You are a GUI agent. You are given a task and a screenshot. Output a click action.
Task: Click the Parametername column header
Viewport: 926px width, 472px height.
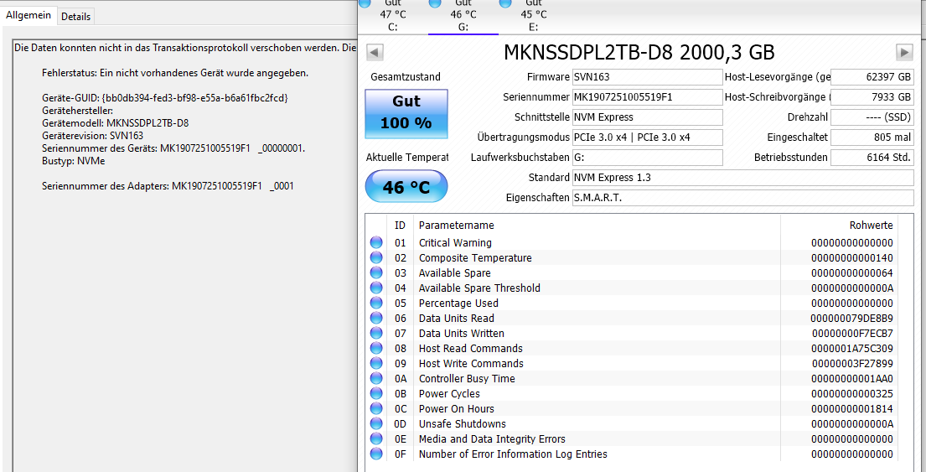(x=457, y=225)
